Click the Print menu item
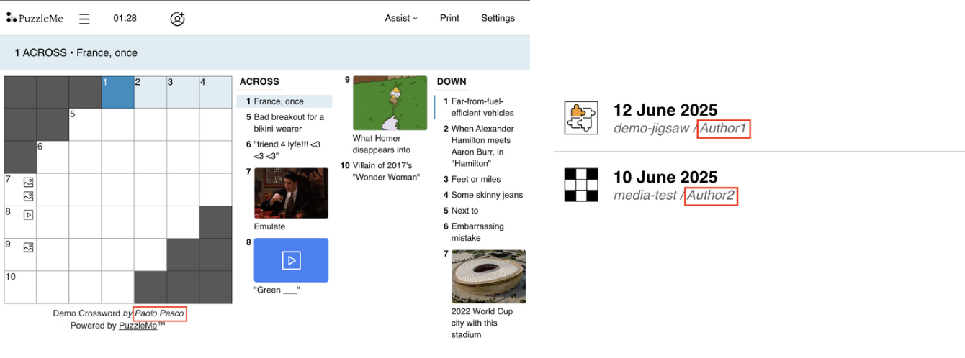 449,18
